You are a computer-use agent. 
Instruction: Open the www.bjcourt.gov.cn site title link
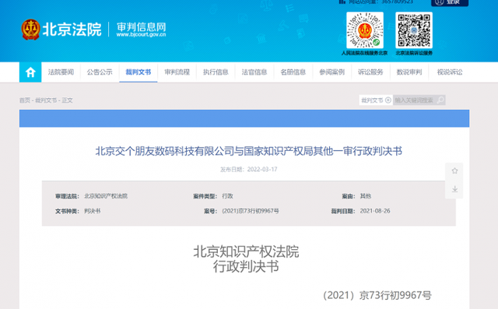click(141, 34)
